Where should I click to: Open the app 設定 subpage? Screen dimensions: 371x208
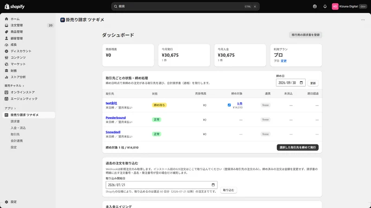14,147
